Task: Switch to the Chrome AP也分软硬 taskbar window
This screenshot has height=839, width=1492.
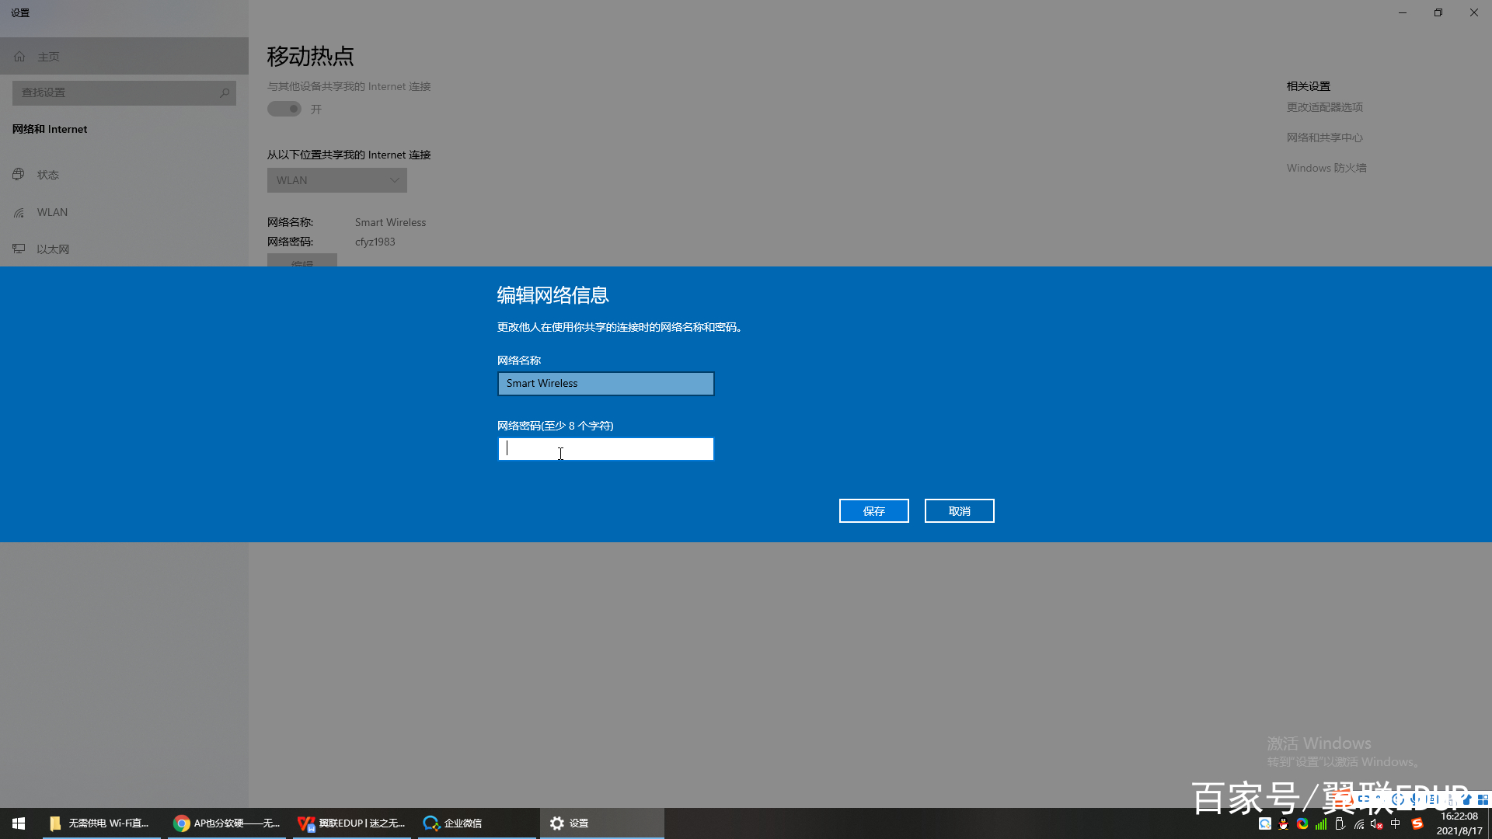Action: click(227, 823)
